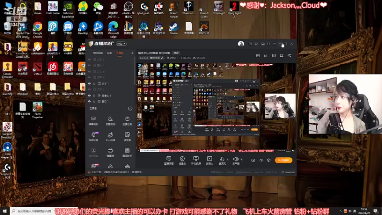382x215 pixels.
Task: Add a camera source (摄像头)
Action: click(182, 161)
